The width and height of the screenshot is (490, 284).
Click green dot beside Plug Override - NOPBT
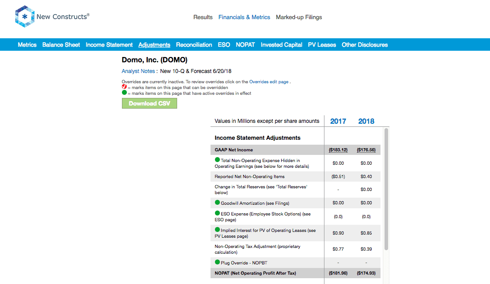(217, 262)
